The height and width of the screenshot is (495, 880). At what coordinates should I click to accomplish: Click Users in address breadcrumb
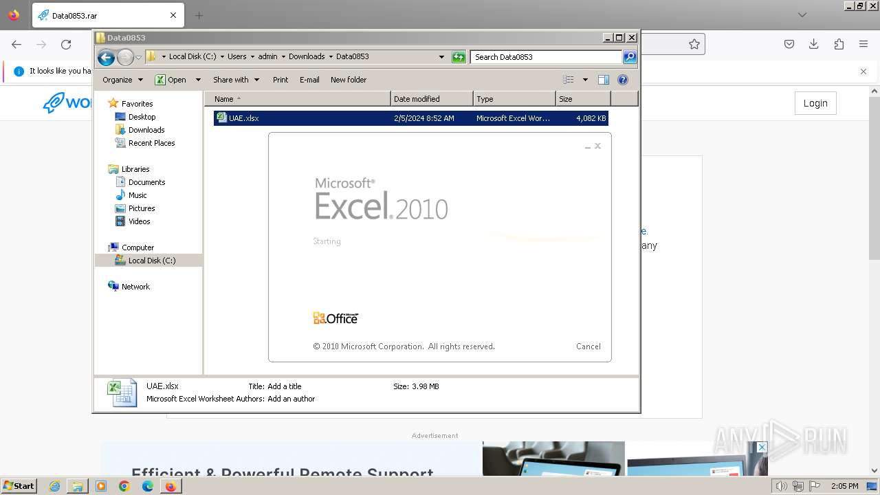pos(236,57)
